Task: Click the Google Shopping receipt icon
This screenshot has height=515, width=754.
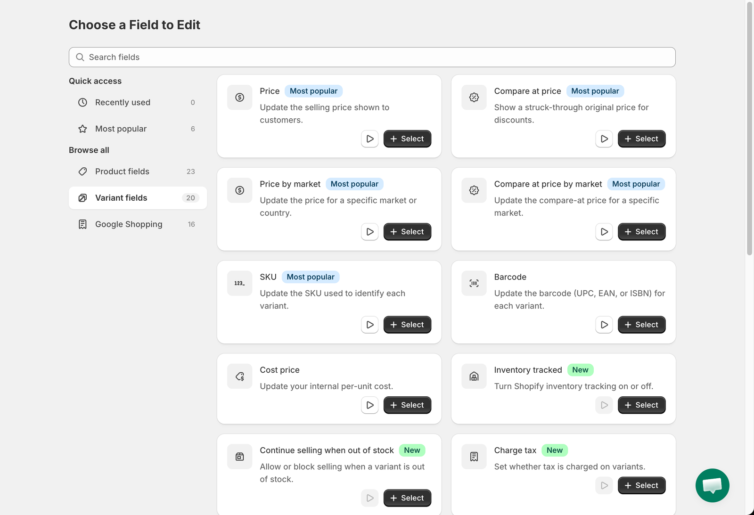Action: (x=82, y=224)
